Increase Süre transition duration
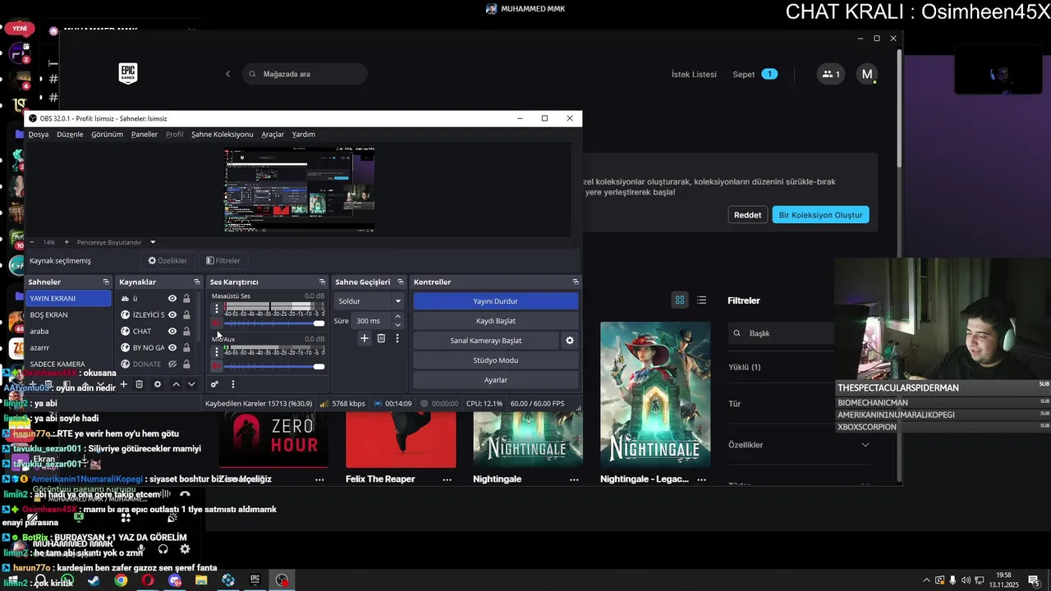Viewport: 1051px width, 591px height. coord(398,317)
